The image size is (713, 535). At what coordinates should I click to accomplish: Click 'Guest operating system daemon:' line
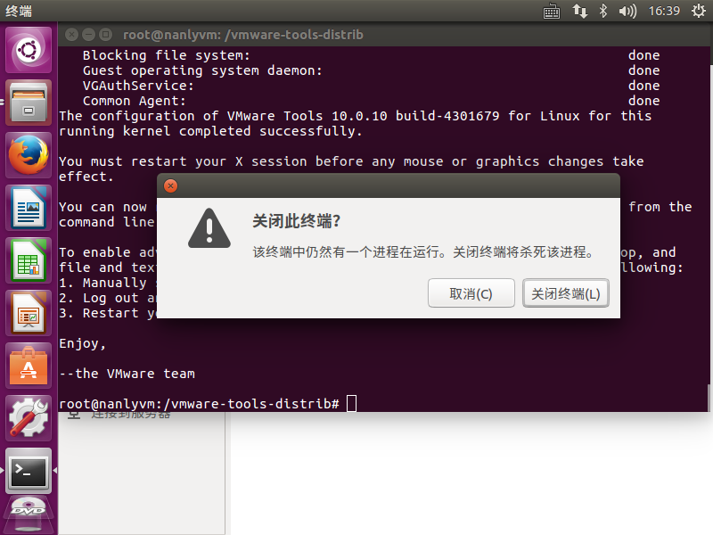pyautogui.click(x=202, y=70)
